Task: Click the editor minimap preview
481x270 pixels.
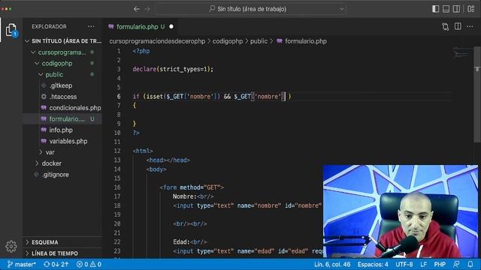Action: [461, 52]
